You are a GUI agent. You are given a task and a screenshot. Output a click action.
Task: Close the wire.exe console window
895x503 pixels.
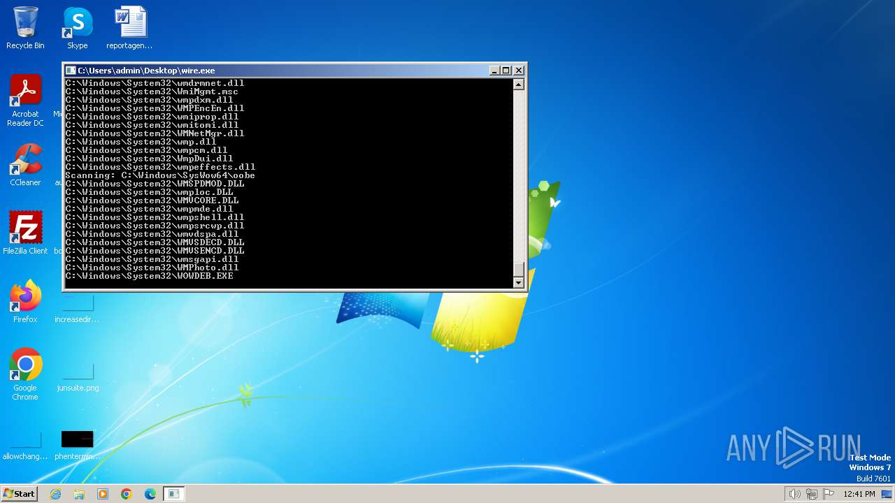[x=519, y=71]
